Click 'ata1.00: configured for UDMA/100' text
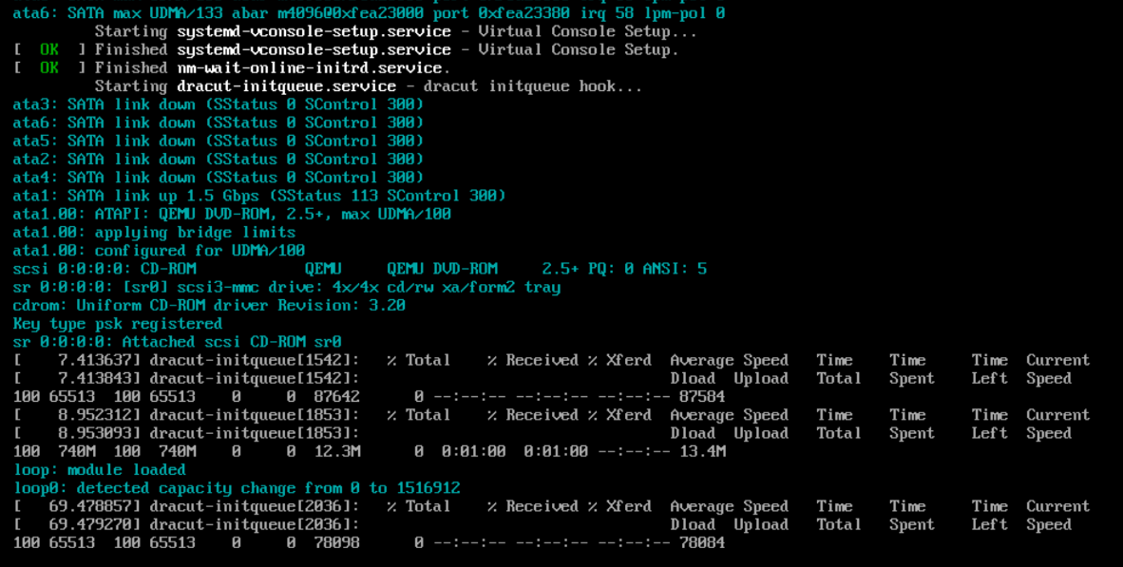Image resolution: width=1123 pixels, height=567 pixels. click(x=159, y=251)
